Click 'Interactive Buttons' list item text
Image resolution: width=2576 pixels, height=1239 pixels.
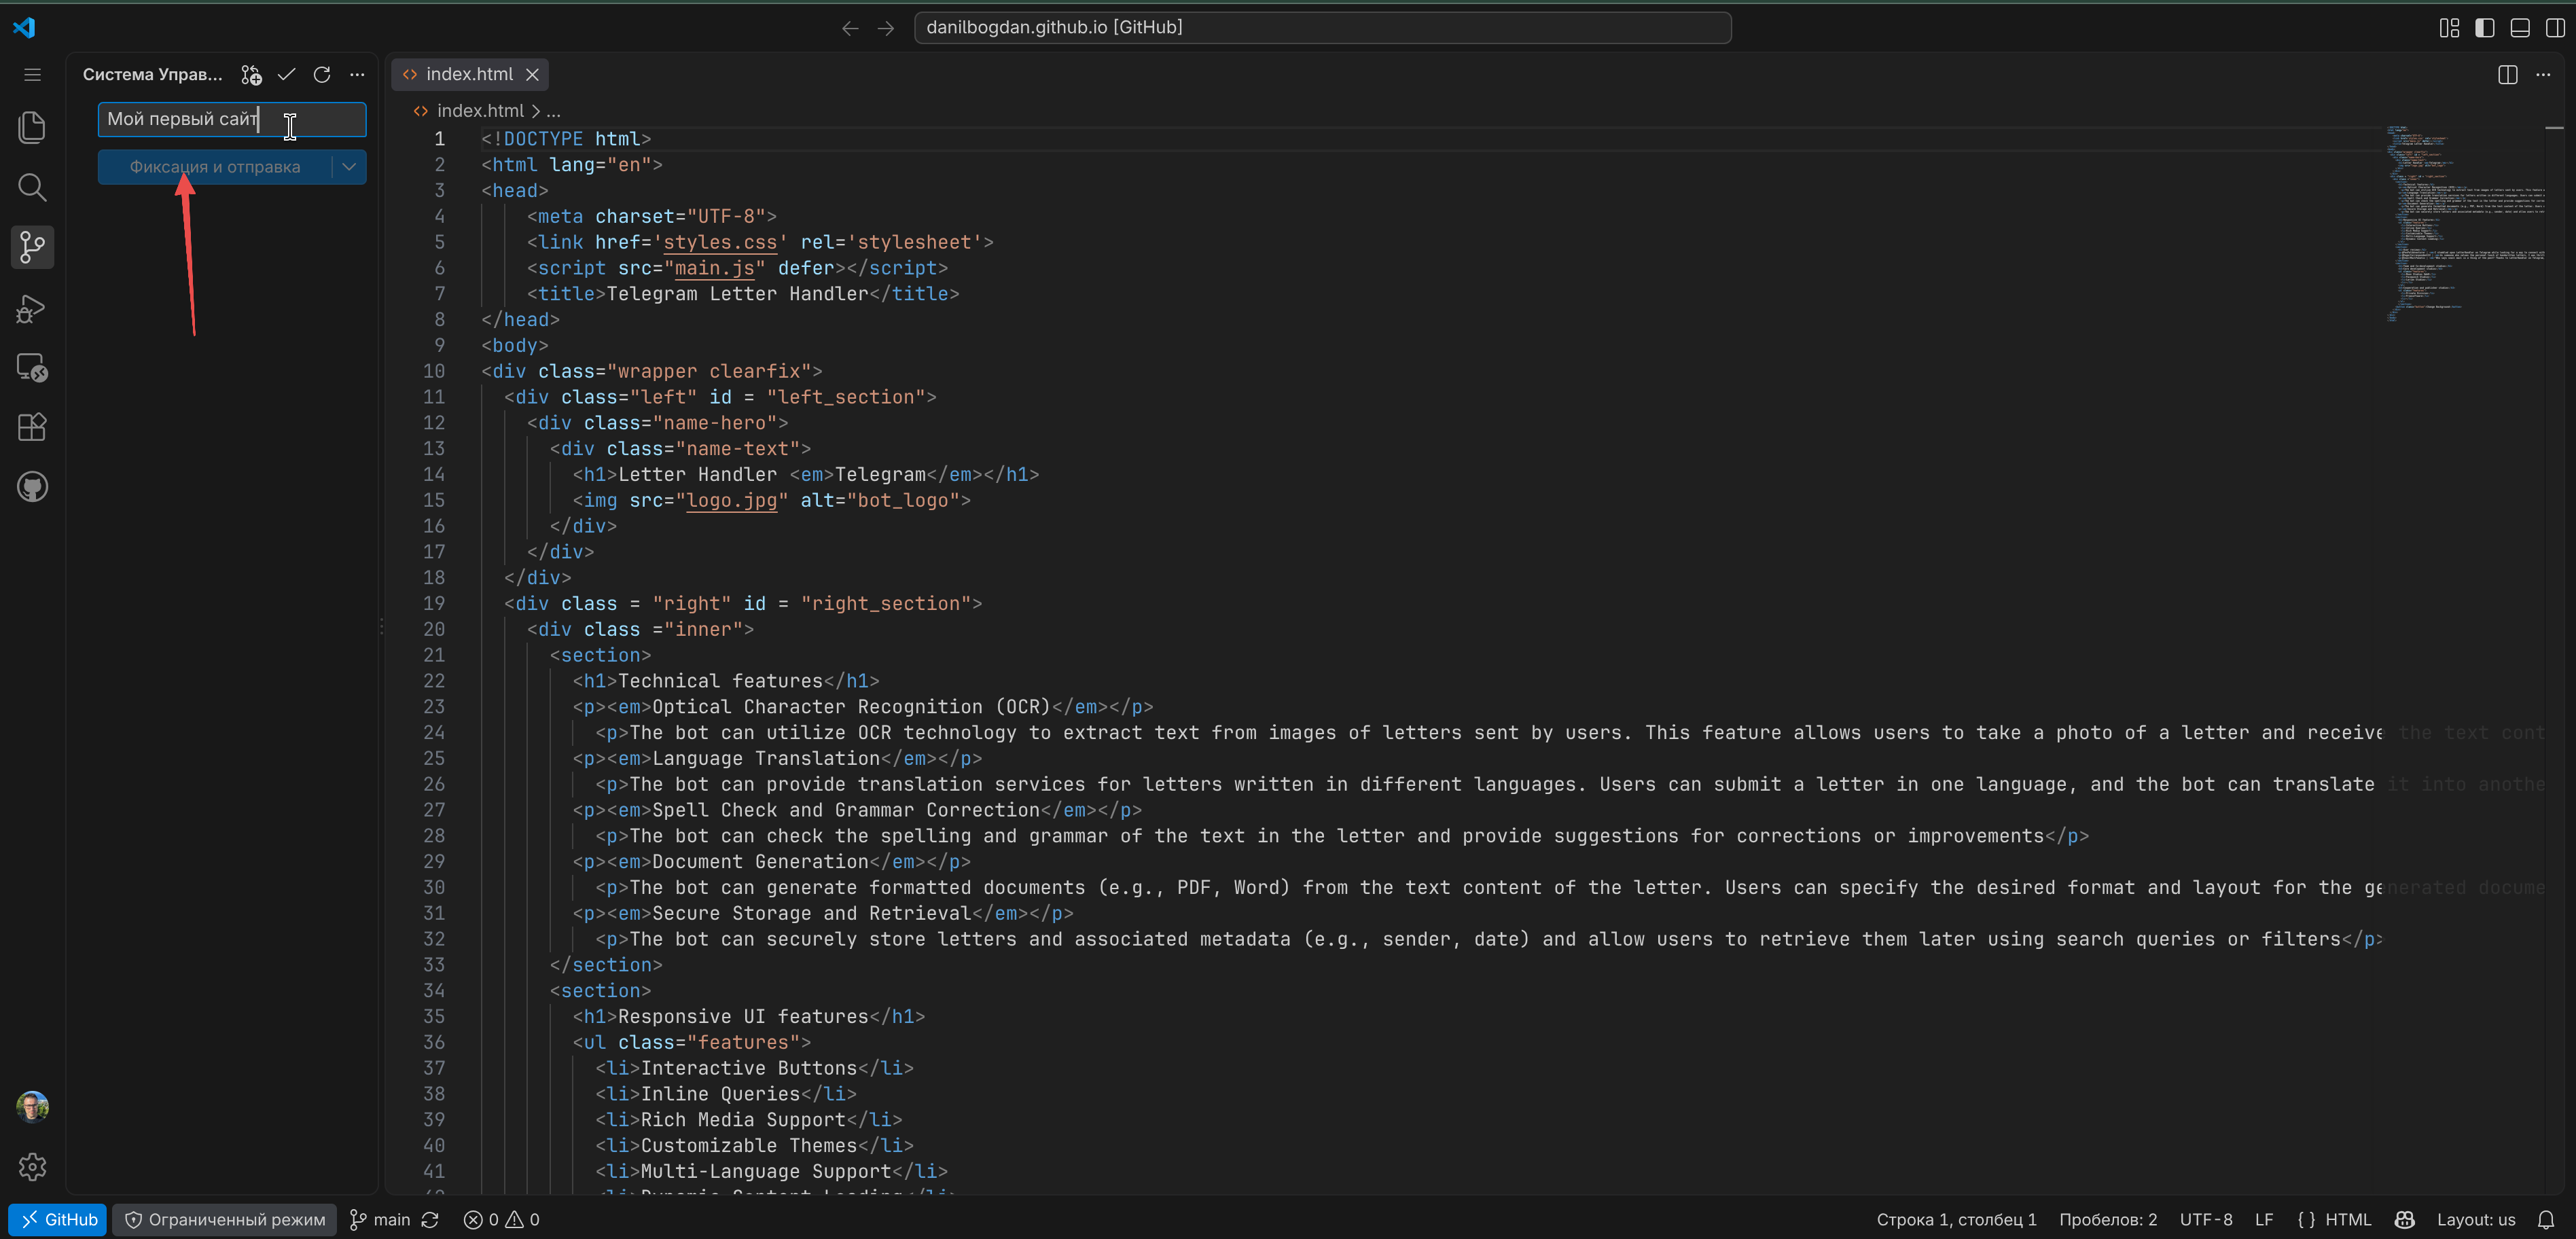click(749, 1068)
